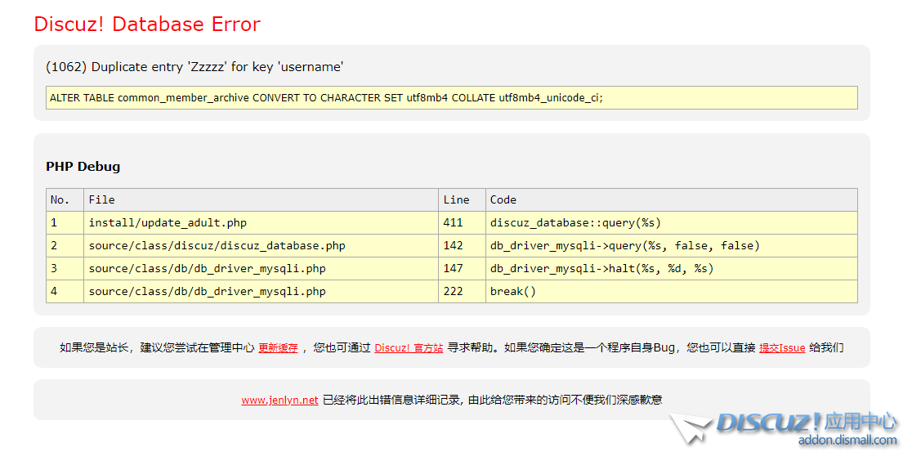Click row number 3 cell
Image resolution: width=912 pixels, height=461 pixels.
(65, 268)
